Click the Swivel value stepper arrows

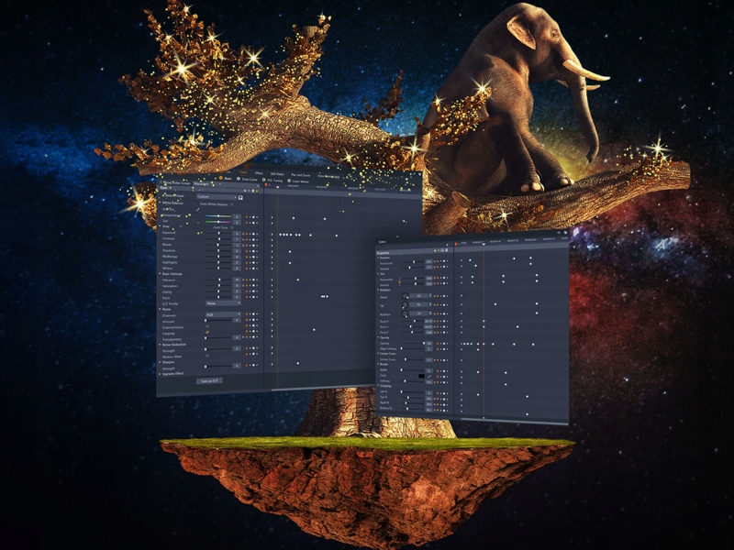coord(430,295)
